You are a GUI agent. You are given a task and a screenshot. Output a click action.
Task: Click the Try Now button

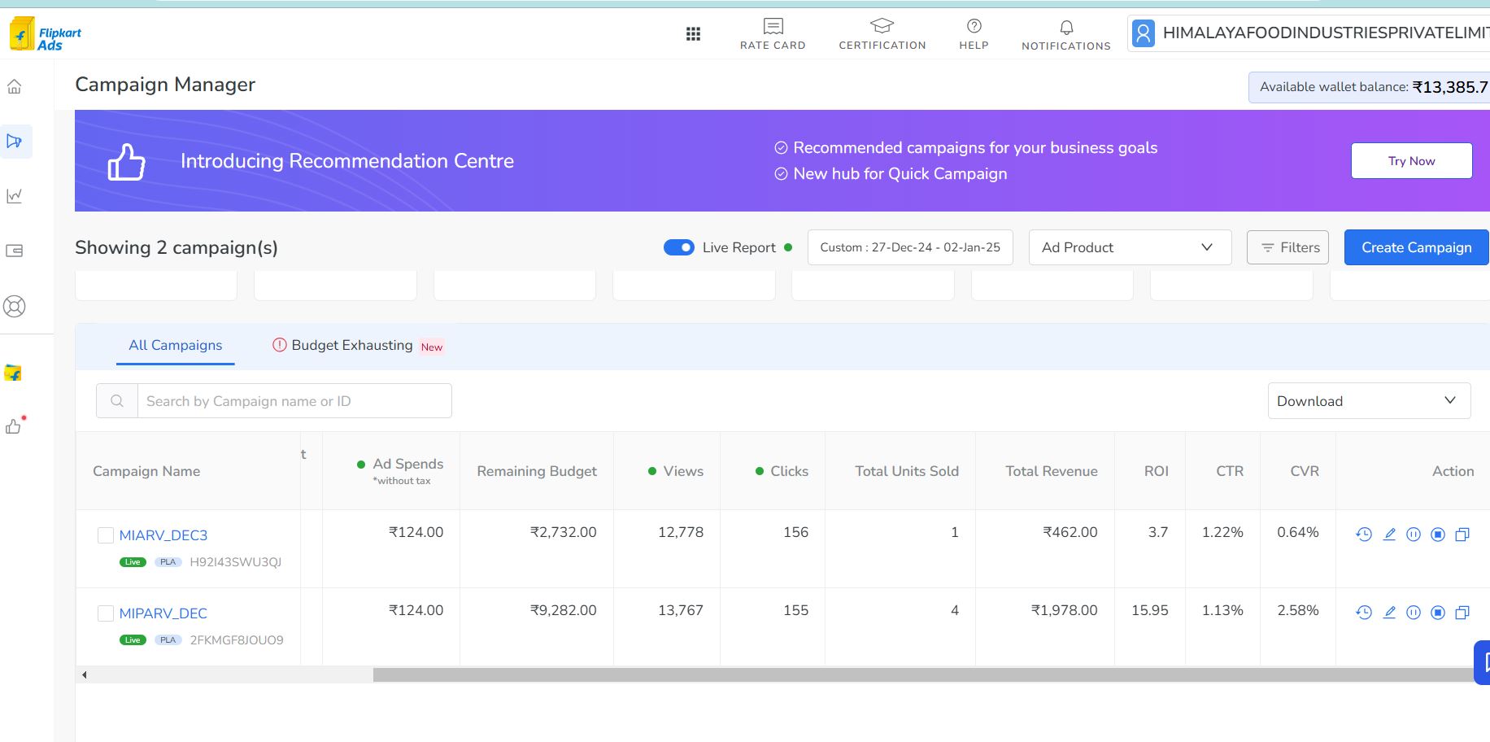point(1412,161)
